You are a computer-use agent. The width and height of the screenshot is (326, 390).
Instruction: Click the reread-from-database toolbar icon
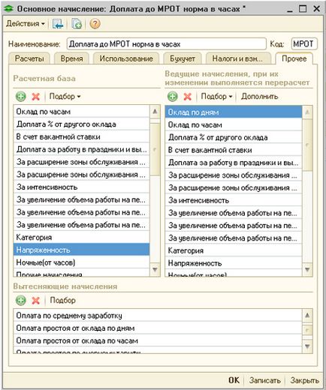pos(58,24)
